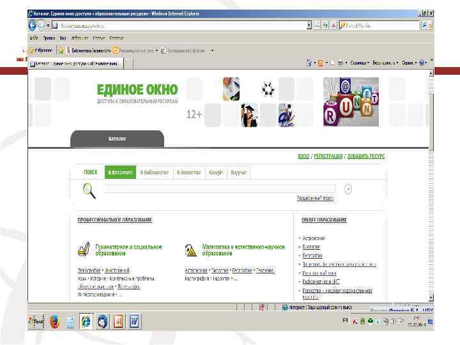Open the Справка menu
The width and height of the screenshot is (460, 345).
[117, 38]
